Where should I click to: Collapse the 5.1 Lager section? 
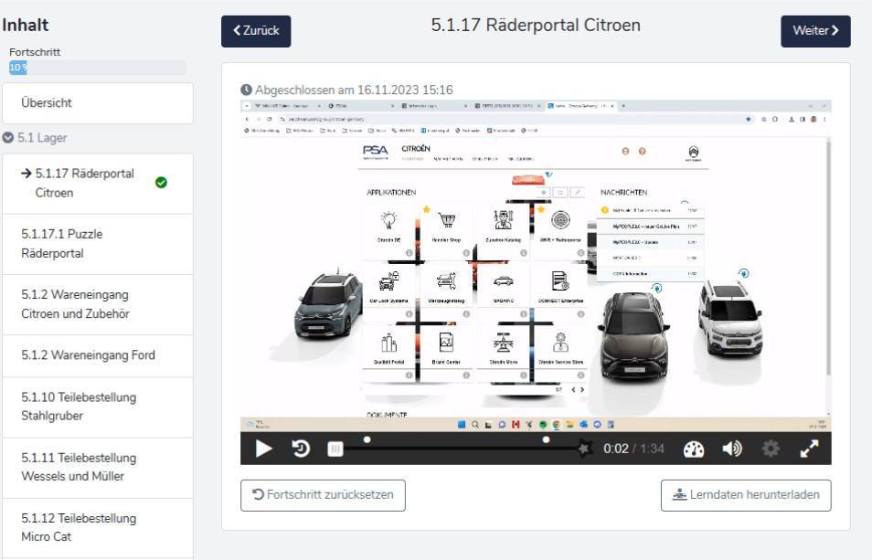tap(35, 138)
